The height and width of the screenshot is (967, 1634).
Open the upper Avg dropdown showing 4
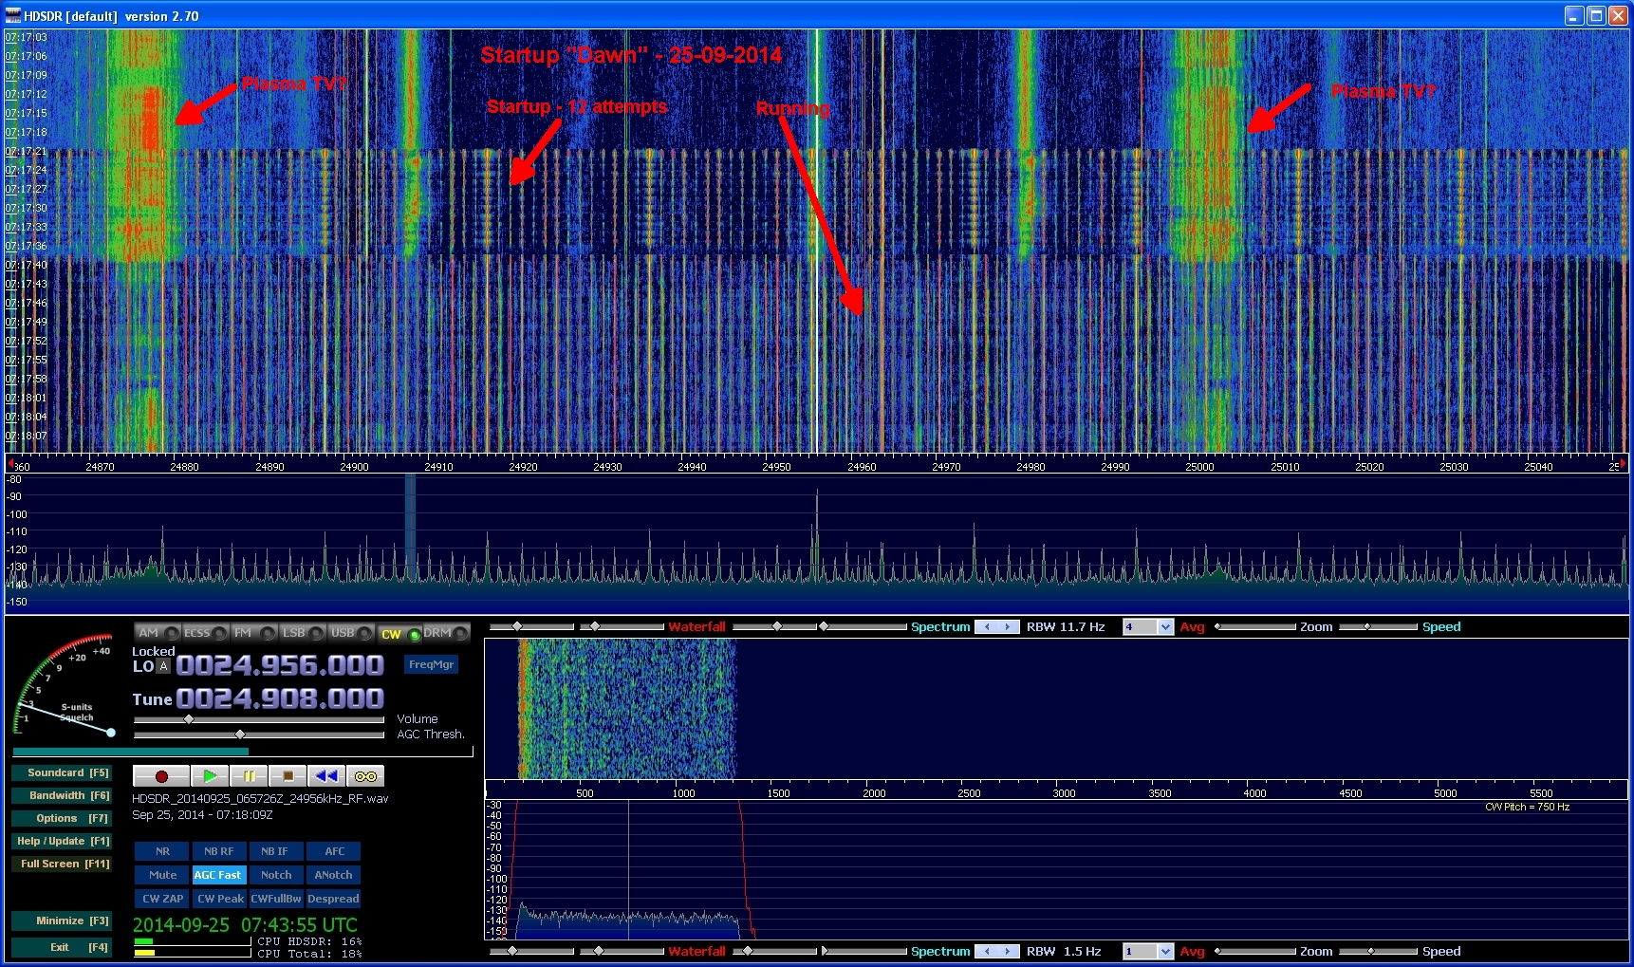pyautogui.click(x=1148, y=627)
